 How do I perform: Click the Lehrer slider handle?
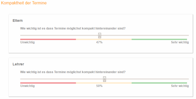[x=104, y=79]
